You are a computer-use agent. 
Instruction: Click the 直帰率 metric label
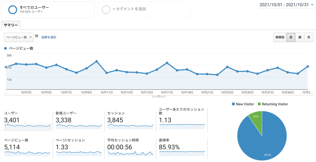coord(164,140)
